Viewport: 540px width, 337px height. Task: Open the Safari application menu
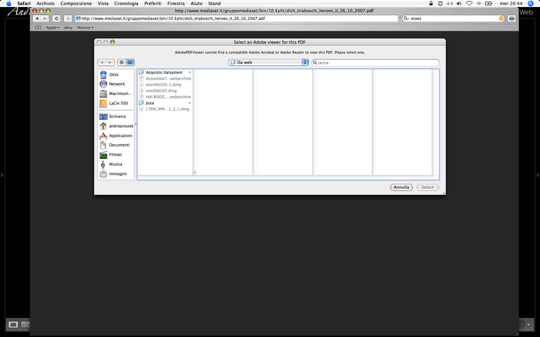pos(24,4)
